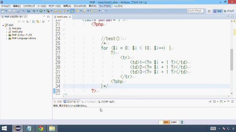
Task: Click the Print toolbar icon
Action: coord(18,11)
